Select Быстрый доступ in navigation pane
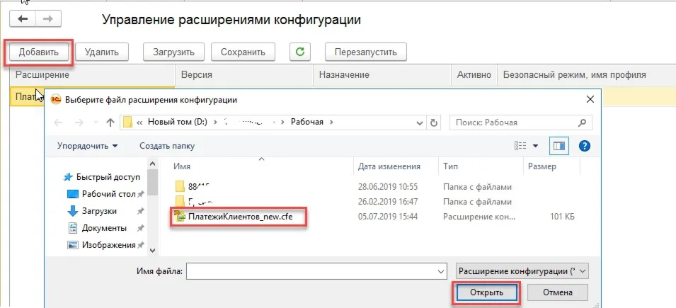Image resolution: width=676 pixels, height=308 pixels. click(x=108, y=177)
